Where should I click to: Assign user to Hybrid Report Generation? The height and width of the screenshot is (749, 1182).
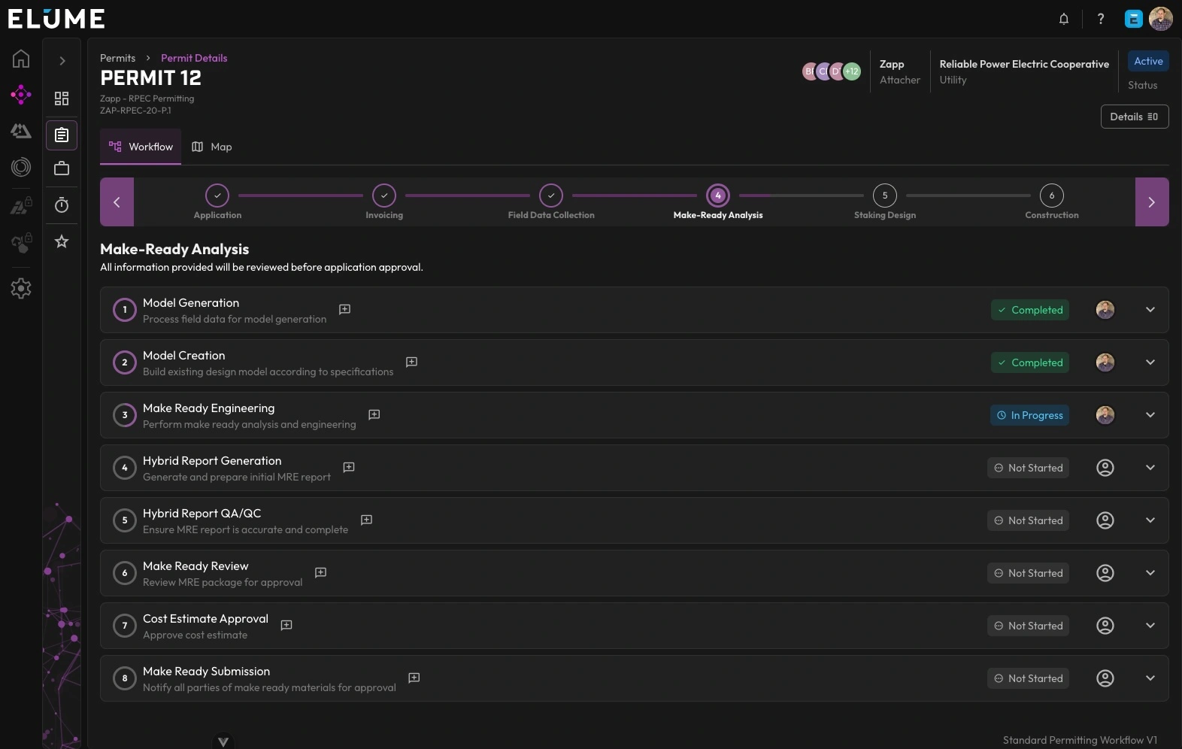tap(1105, 468)
